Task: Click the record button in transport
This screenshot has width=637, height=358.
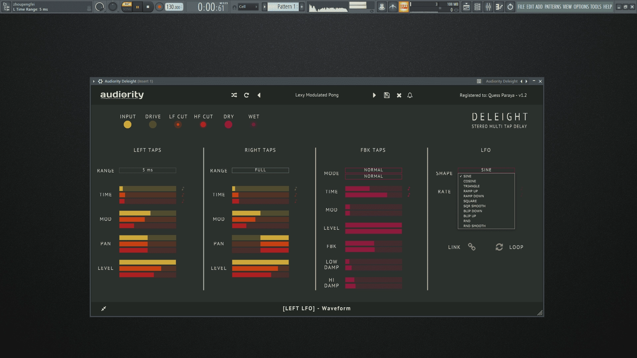Action: pos(160,7)
